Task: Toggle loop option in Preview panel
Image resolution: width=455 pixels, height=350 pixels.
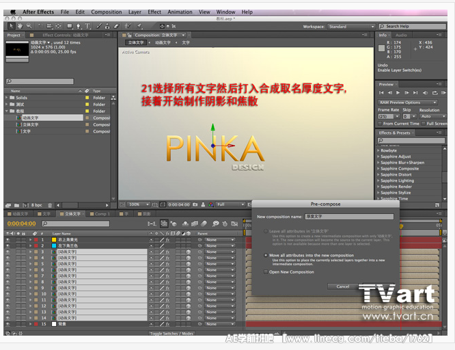Action: coord(435,93)
